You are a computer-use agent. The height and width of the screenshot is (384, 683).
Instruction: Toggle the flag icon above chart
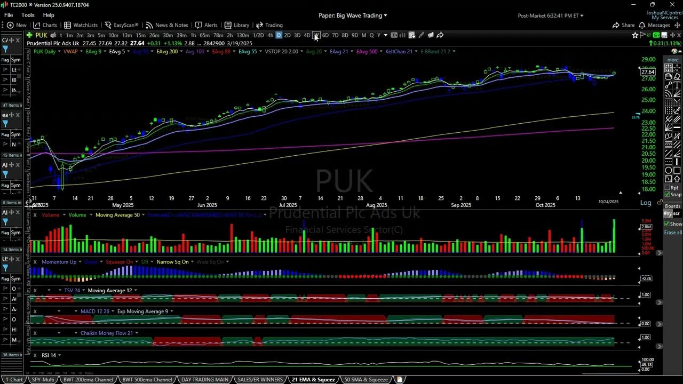pos(642,35)
